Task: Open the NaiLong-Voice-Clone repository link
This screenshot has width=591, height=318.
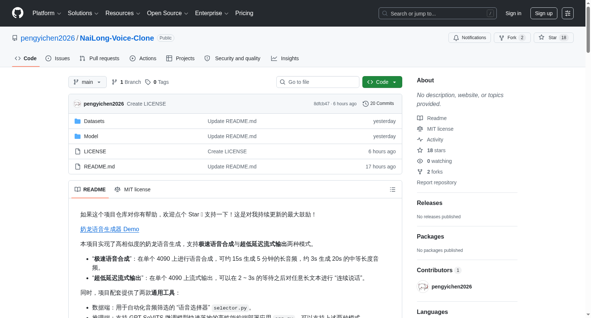Action: pos(117,38)
